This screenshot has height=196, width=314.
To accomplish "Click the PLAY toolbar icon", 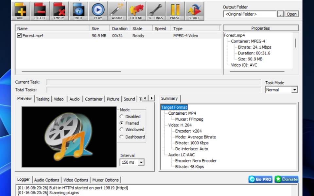I will [98, 11].
